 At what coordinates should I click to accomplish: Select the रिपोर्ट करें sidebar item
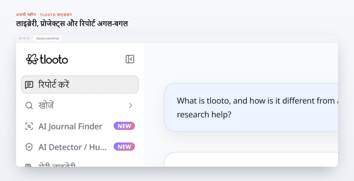coord(80,84)
